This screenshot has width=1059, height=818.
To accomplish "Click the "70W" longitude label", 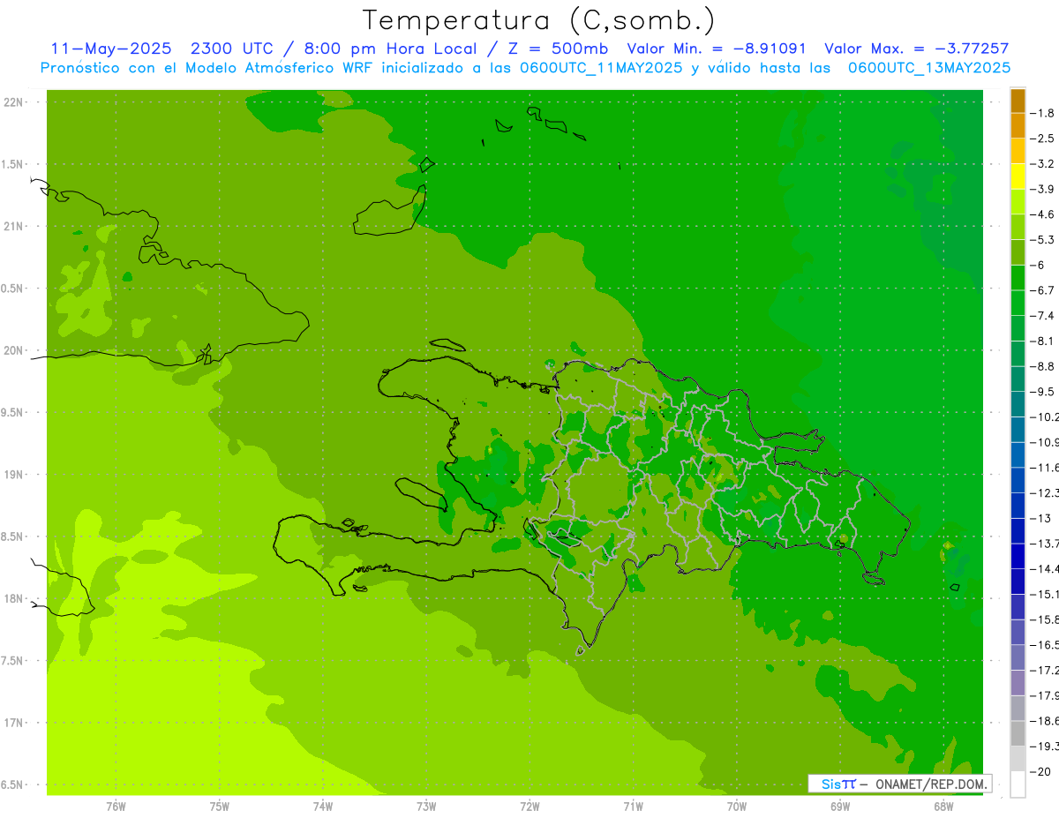I will click(x=737, y=806).
